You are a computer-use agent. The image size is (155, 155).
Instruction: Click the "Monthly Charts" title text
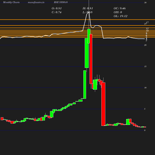tap(11, 2)
